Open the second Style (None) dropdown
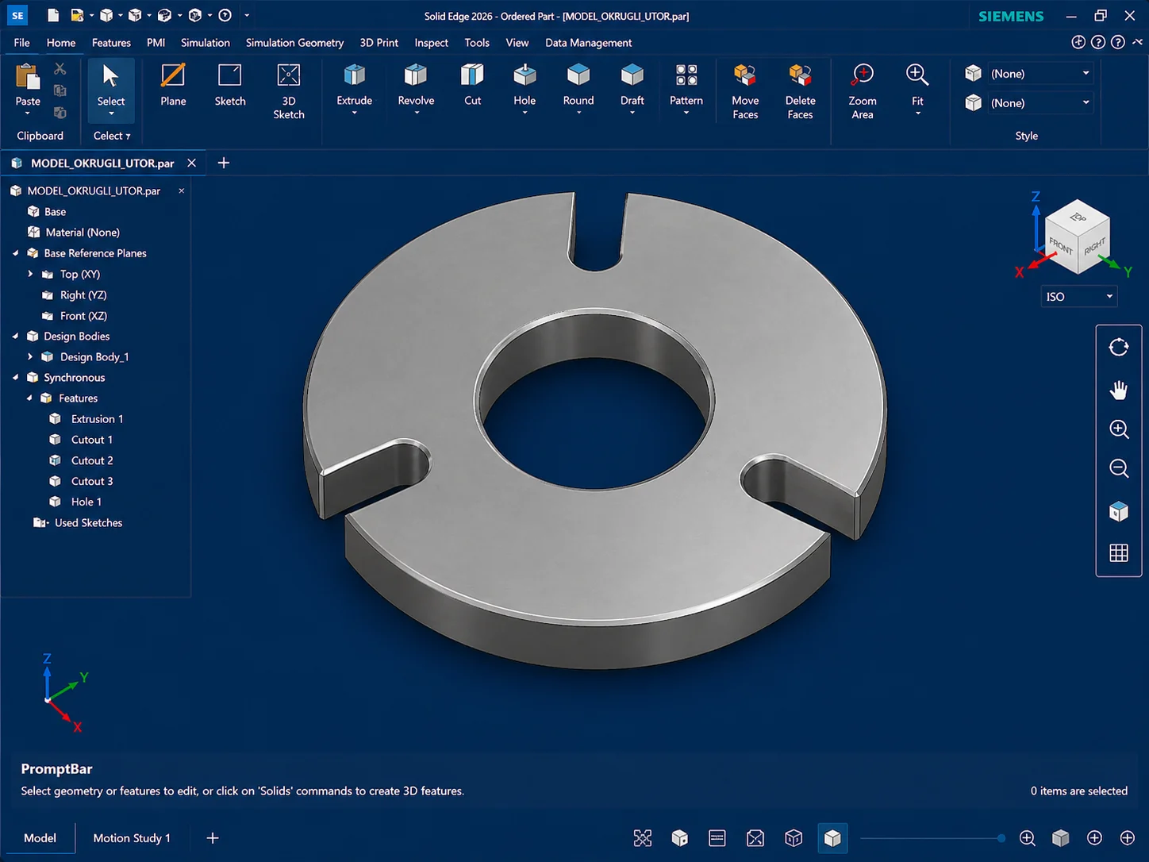The width and height of the screenshot is (1149, 862). coord(1040,102)
